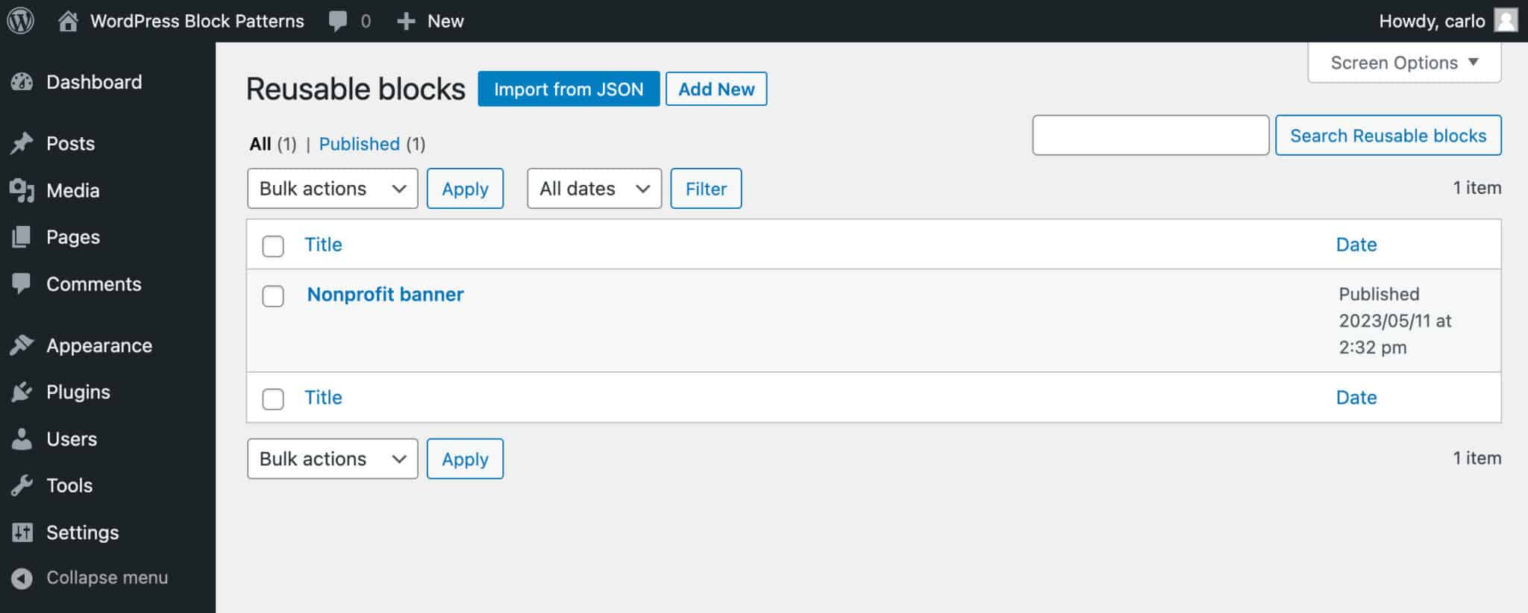Open the Bulk actions dropdown
Screen dimensions: 1528x613
click(332, 189)
